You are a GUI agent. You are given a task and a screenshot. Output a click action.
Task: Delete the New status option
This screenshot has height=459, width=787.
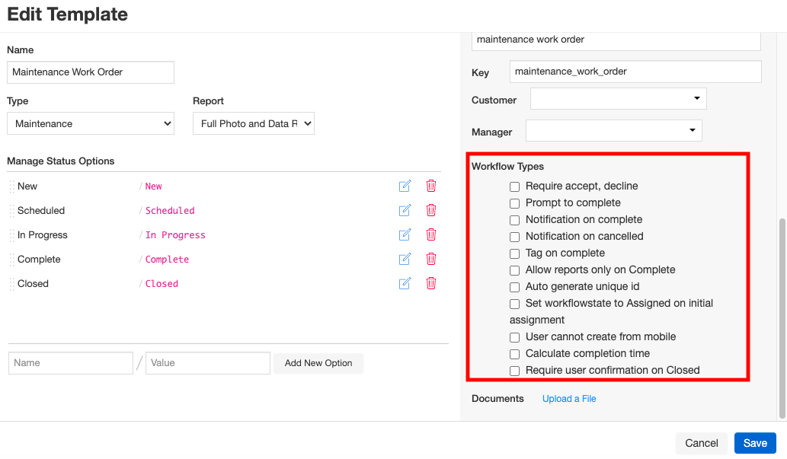(x=431, y=186)
